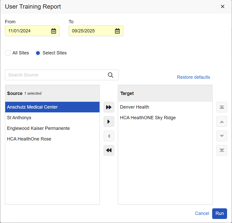Click the From date field
Image resolution: width=232 pixels, height=223 pixels.
(x=28, y=31)
